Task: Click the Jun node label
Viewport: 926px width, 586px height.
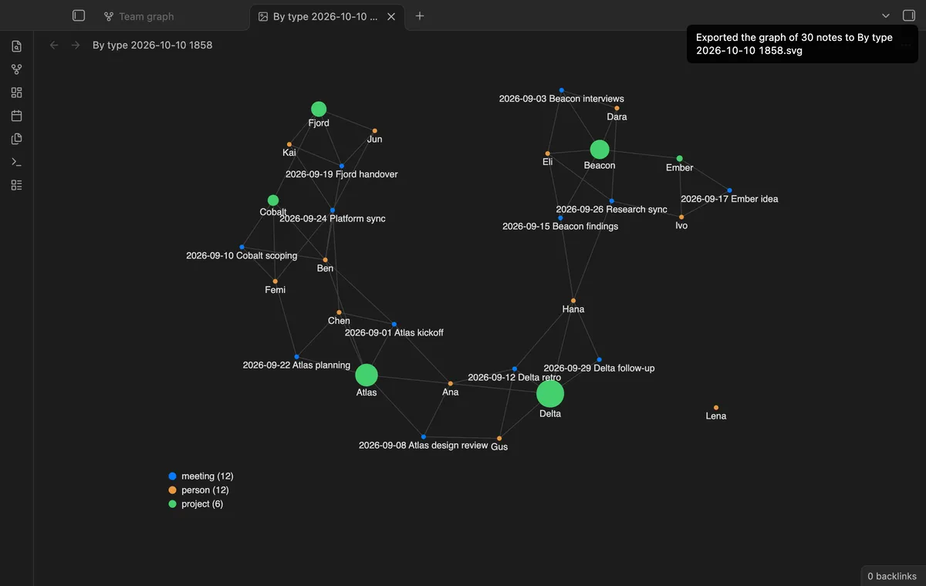Action: click(x=375, y=140)
